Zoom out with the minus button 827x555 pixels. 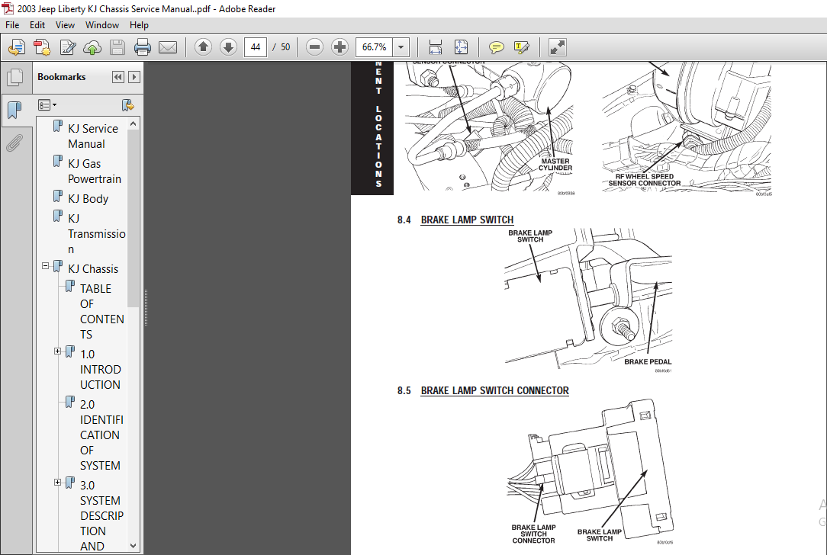click(314, 47)
